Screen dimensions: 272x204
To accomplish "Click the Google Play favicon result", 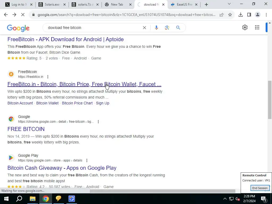I will point(11,158).
